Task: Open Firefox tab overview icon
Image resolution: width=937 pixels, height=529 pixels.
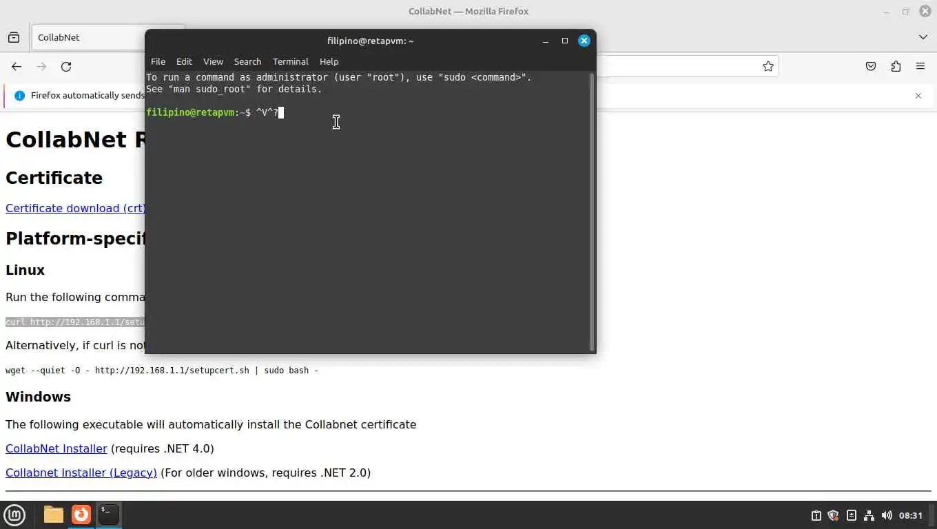Action: (14, 37)
